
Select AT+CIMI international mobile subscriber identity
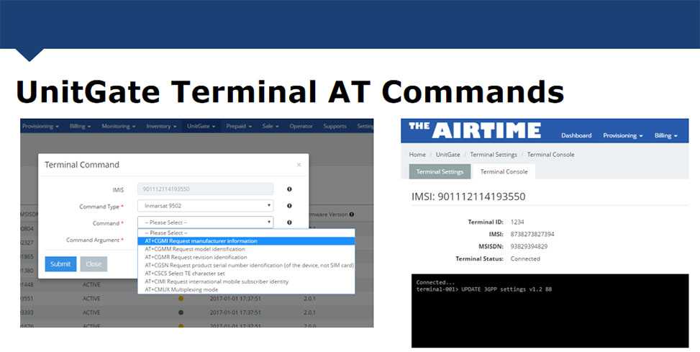tap(247, 282)
